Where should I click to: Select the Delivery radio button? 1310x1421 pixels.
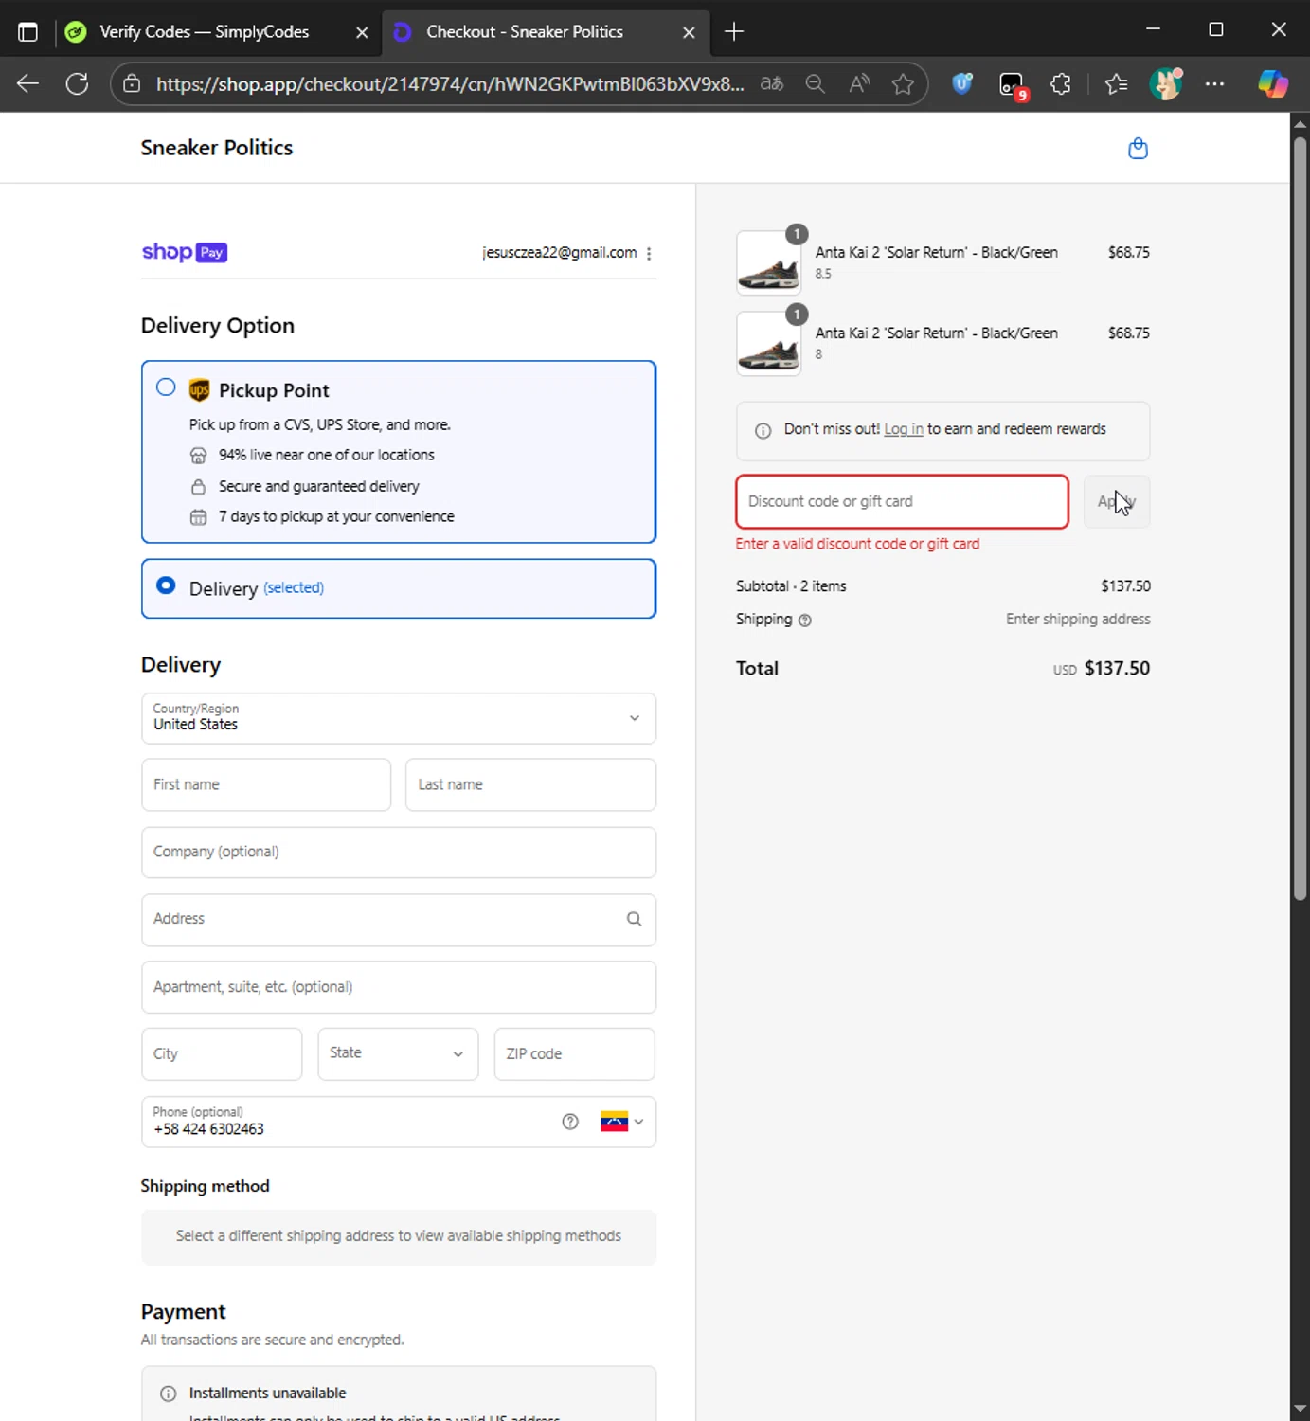[x=166, y=585]
